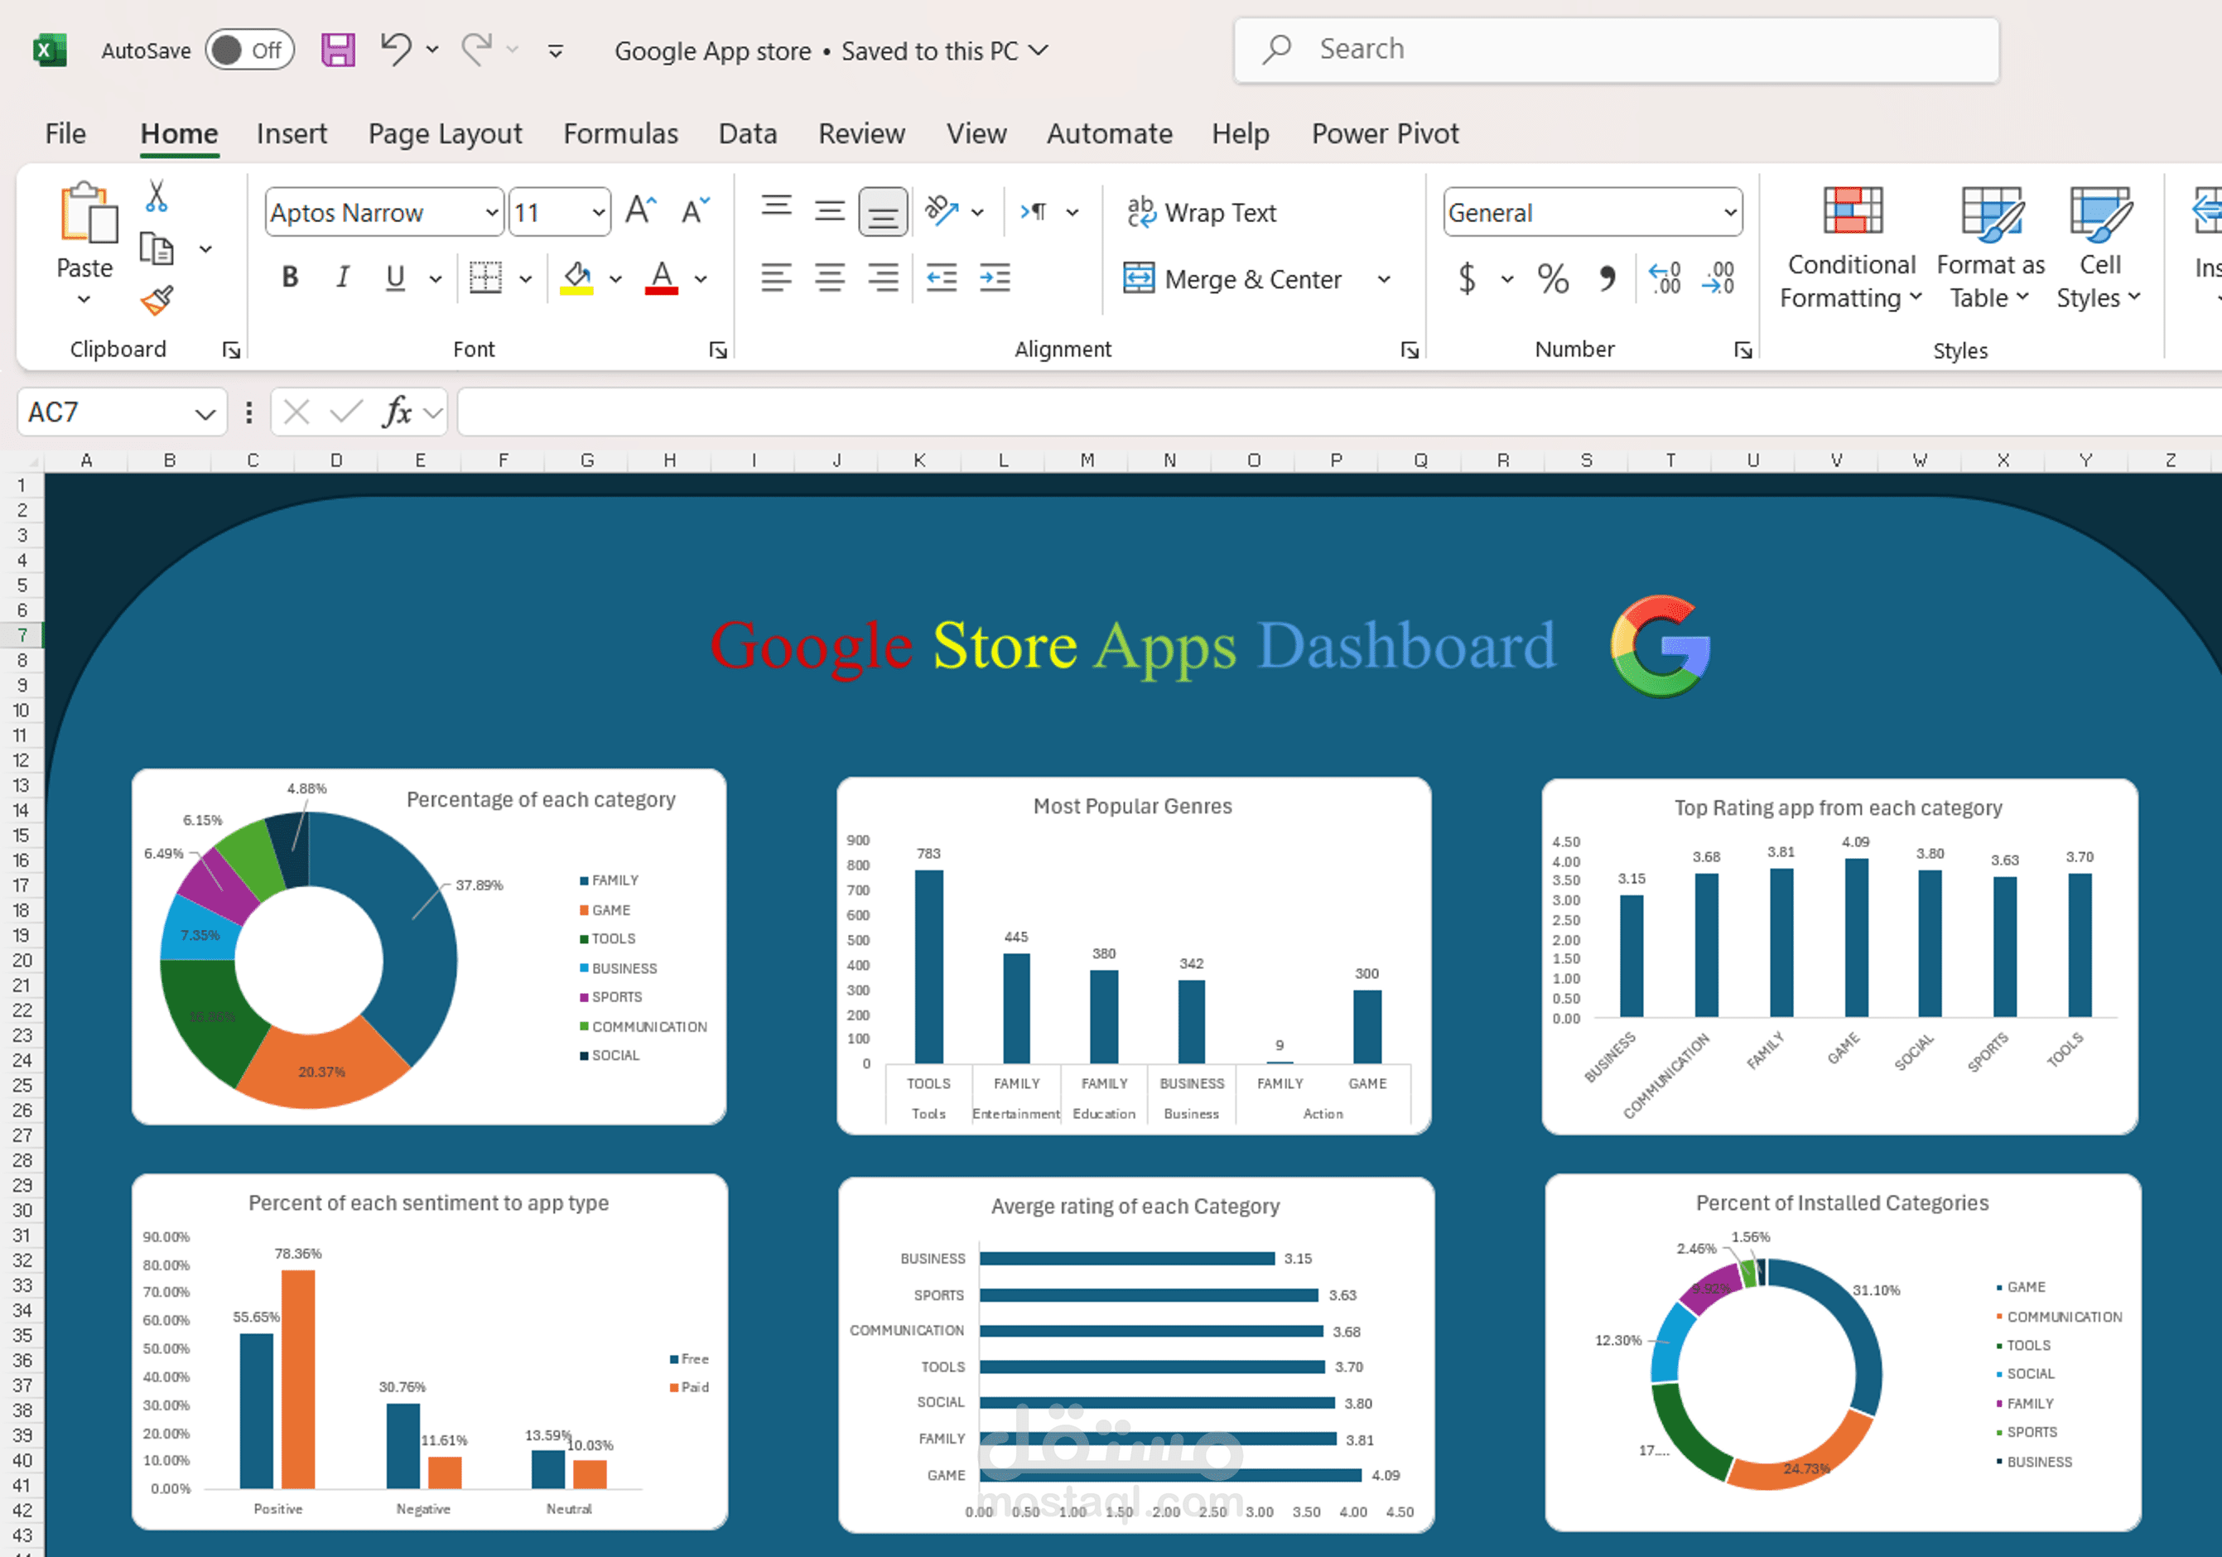Open Clipboard pane dialog launcher

pos(231,349)
